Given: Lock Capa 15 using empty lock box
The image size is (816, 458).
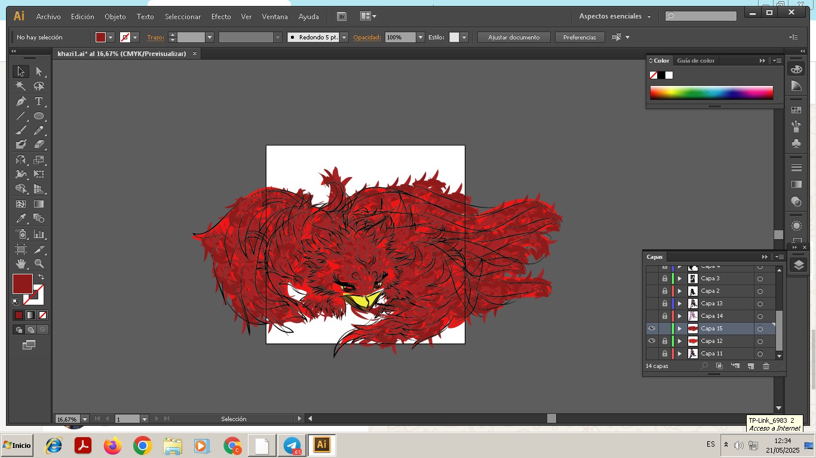Looking at the screenshot, I should pyautogui.click(x=665, y=329).
